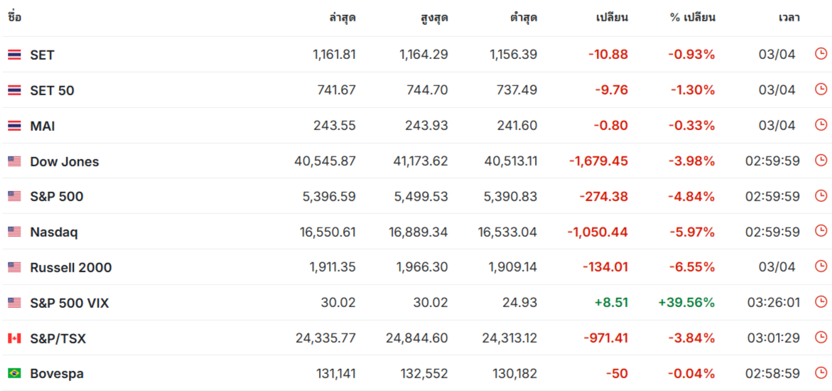Click the Canadian flag beside S&P/TSX
Viewport: 832px width, 391px height.
(14, 338)
